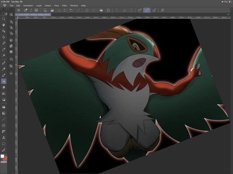Viewport: 233px width, 174px height.
Task: Open the Clip Studio Paint logo menu
Action: point(4,5)
